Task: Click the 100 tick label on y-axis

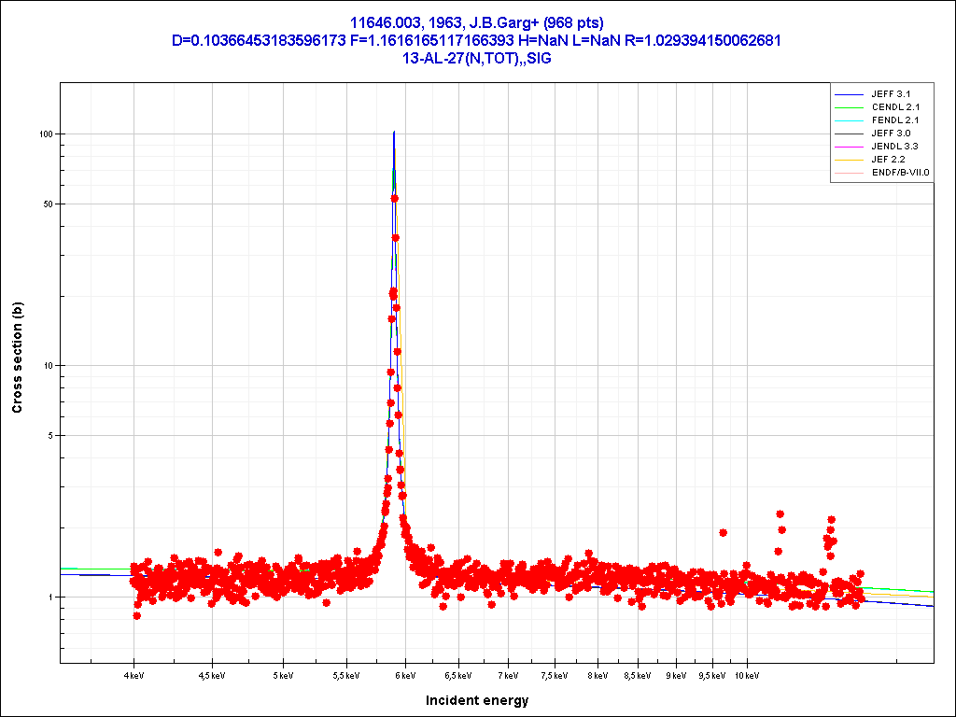Action: (x=43, y=134)
